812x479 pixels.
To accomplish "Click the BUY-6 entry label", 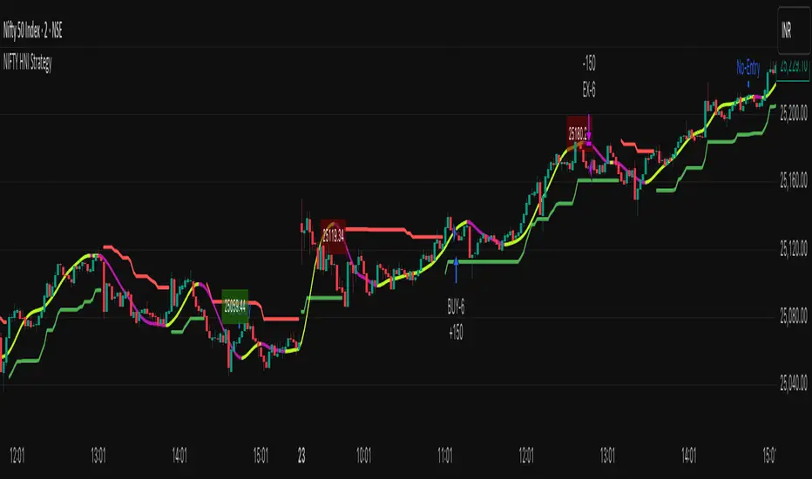I will [456, 307].
